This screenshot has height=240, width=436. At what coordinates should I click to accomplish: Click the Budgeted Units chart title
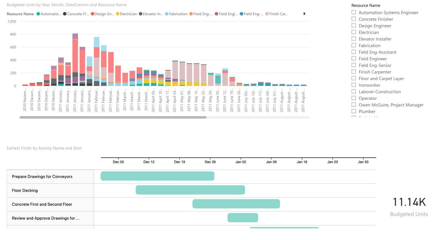(x=67, y=5)
